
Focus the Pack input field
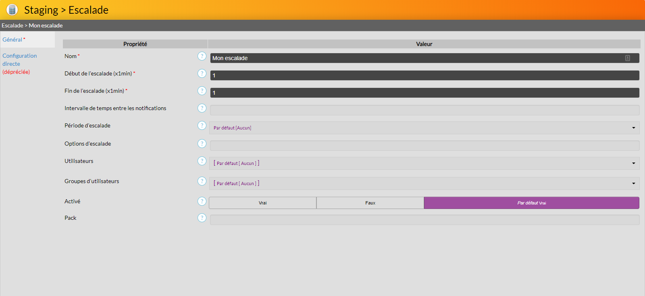tap(424, 220)
